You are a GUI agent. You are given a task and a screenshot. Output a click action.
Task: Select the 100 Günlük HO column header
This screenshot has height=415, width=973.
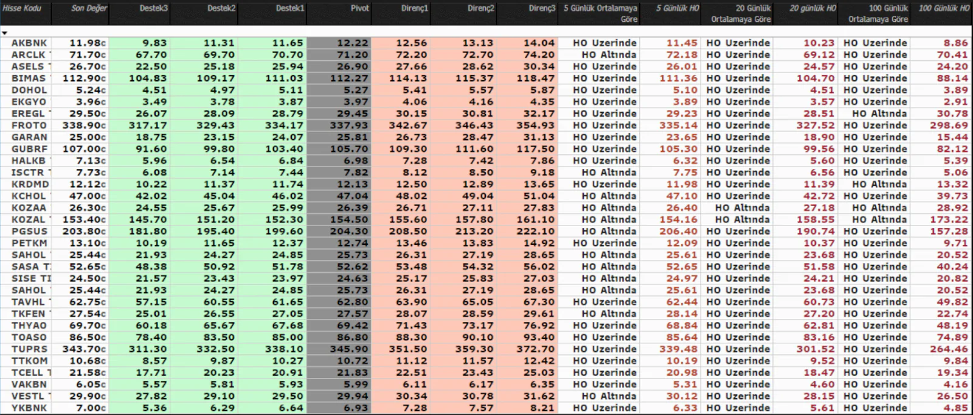pyautogui.click(x=943, y=9)
